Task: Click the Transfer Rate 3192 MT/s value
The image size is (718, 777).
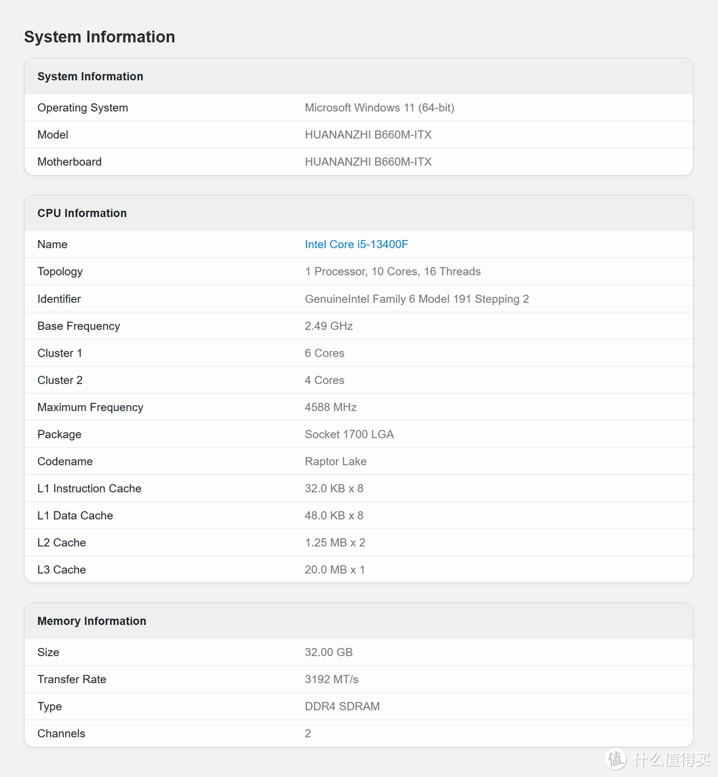Action: click(331, 679)
